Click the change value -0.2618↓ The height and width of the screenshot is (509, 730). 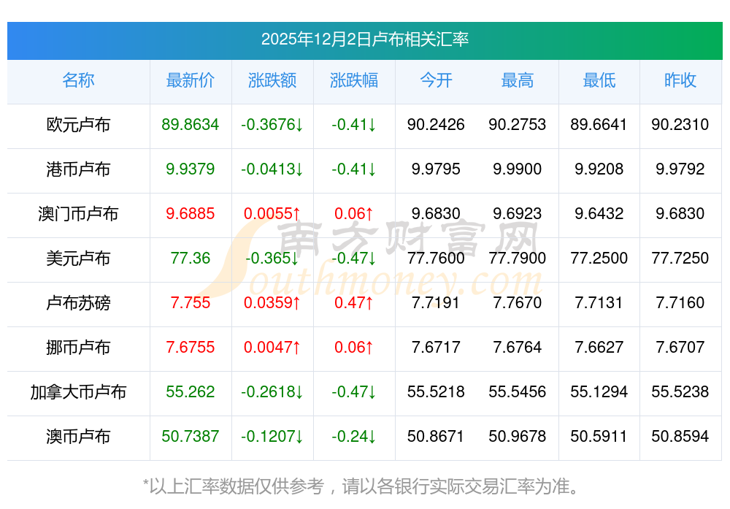(x=272, y=391)
